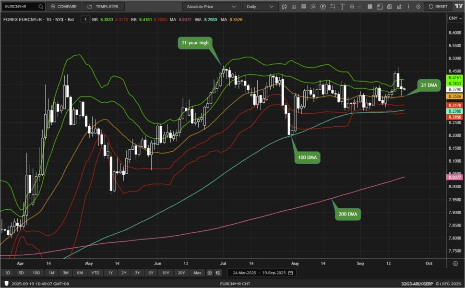Click the 200 DMA callout annotation
Viewport: 465px width, 288px height.
tap(348, 214)
